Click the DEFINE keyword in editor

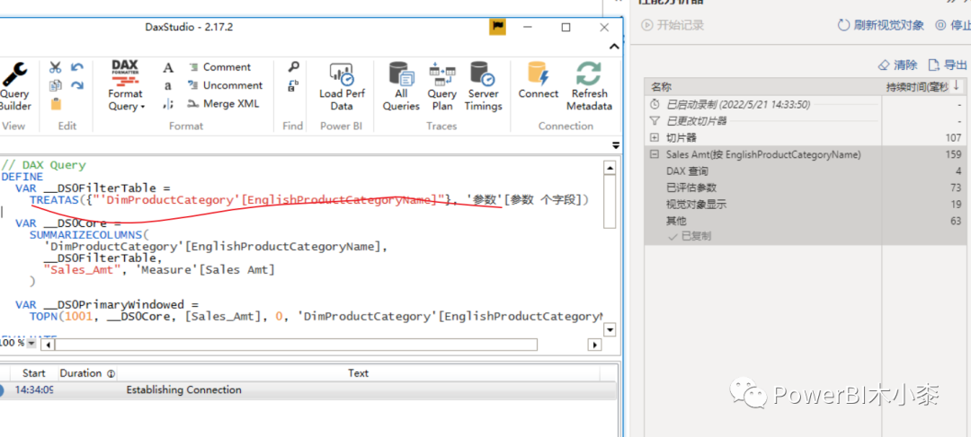pyautogui.click(x=22, y=177)
